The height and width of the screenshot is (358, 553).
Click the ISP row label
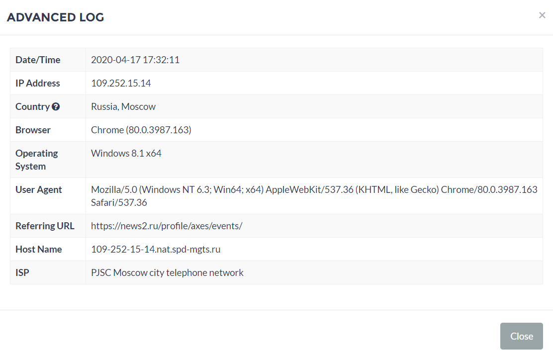pos(22,272)
